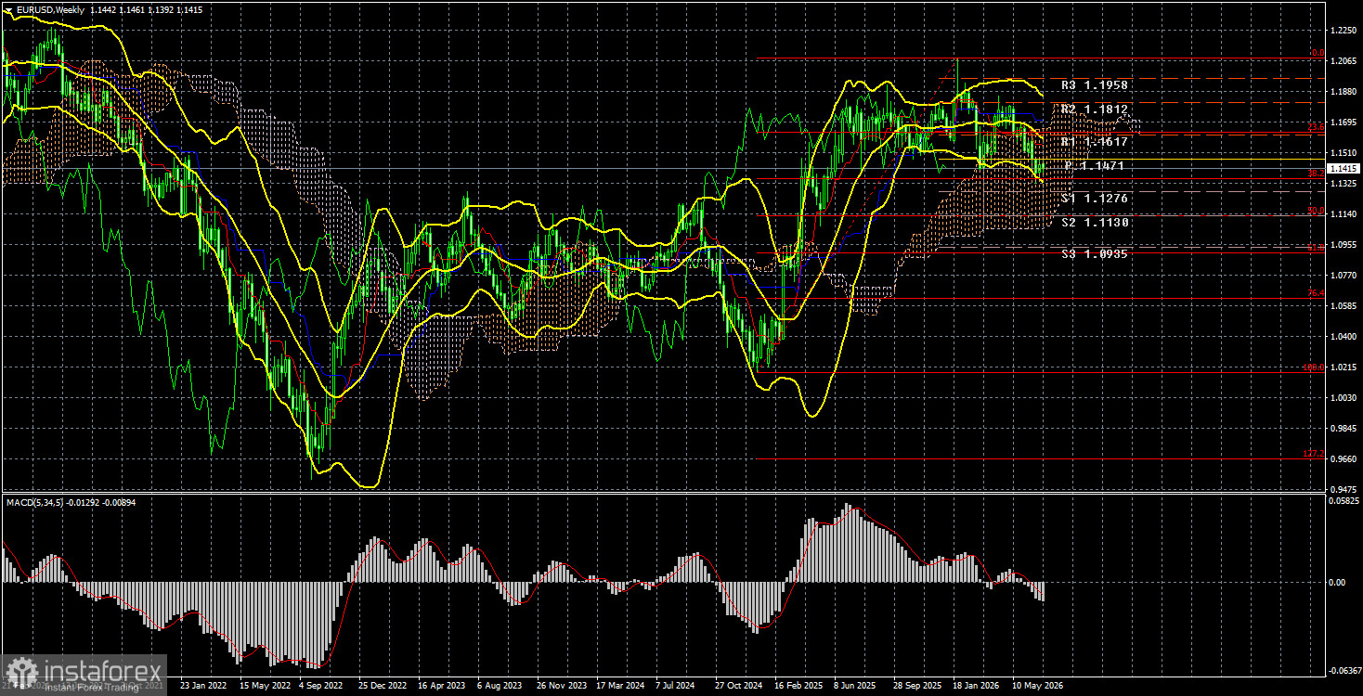
Task: Click the 10 May 2026 date marker
Action: coord(1037,687)
